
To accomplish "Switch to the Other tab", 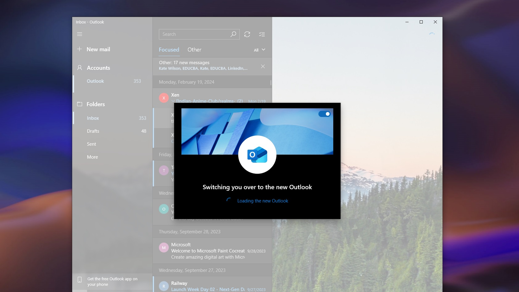I will [194, 50].
